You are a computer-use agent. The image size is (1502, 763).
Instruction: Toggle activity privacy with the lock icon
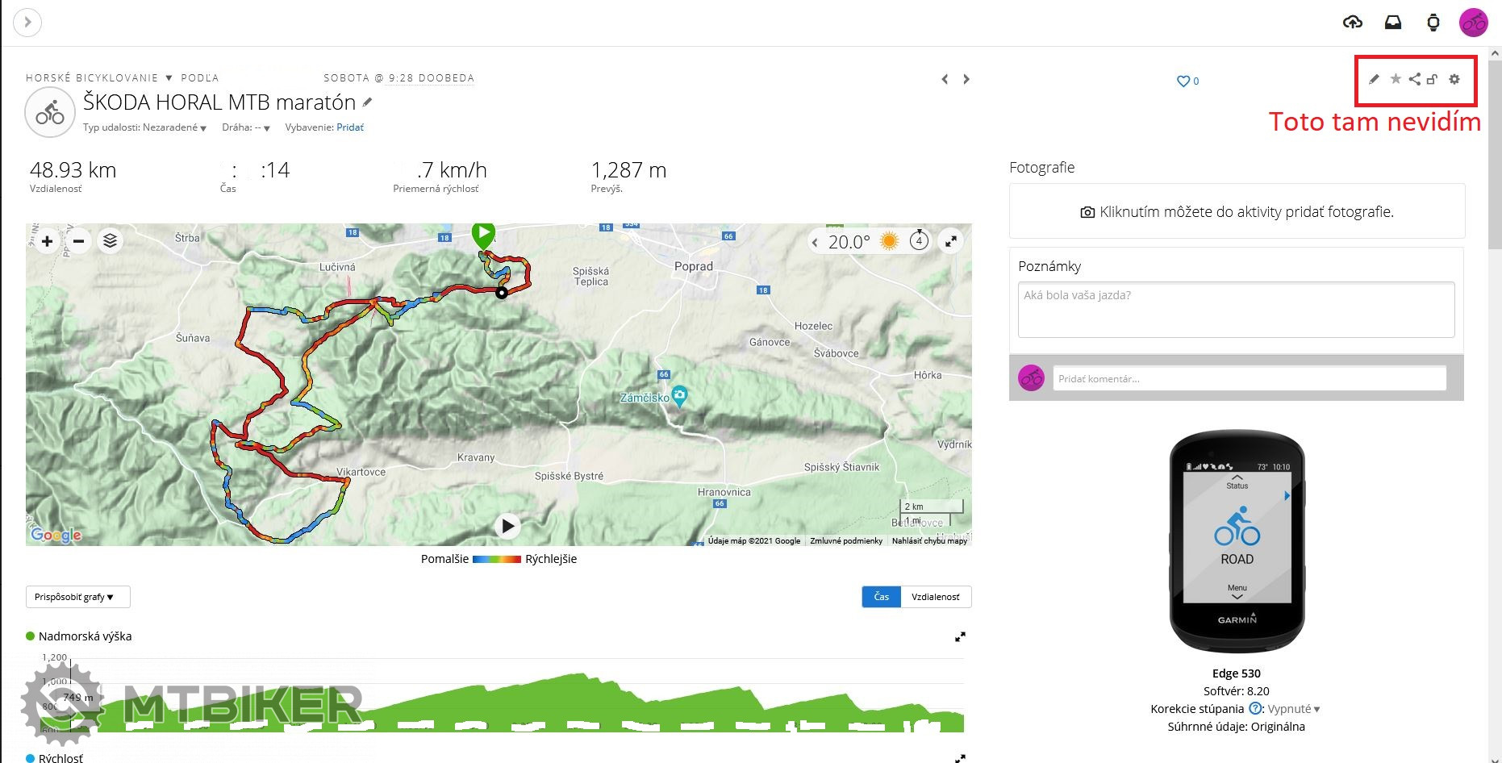pyautogui.click(x=1432, y=79)
